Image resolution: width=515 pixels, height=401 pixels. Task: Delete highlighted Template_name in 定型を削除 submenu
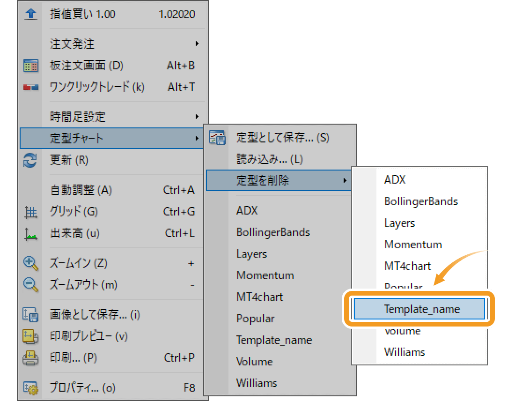[x=419, y=309]
